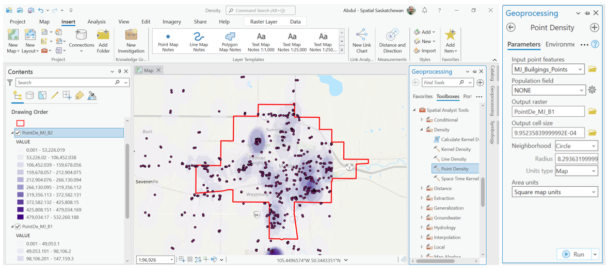Switch to the Environments tab
608x268 pixels.
[559, 45]
